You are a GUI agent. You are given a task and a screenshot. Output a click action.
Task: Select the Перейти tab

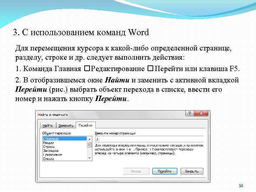[x=85, y=125]
